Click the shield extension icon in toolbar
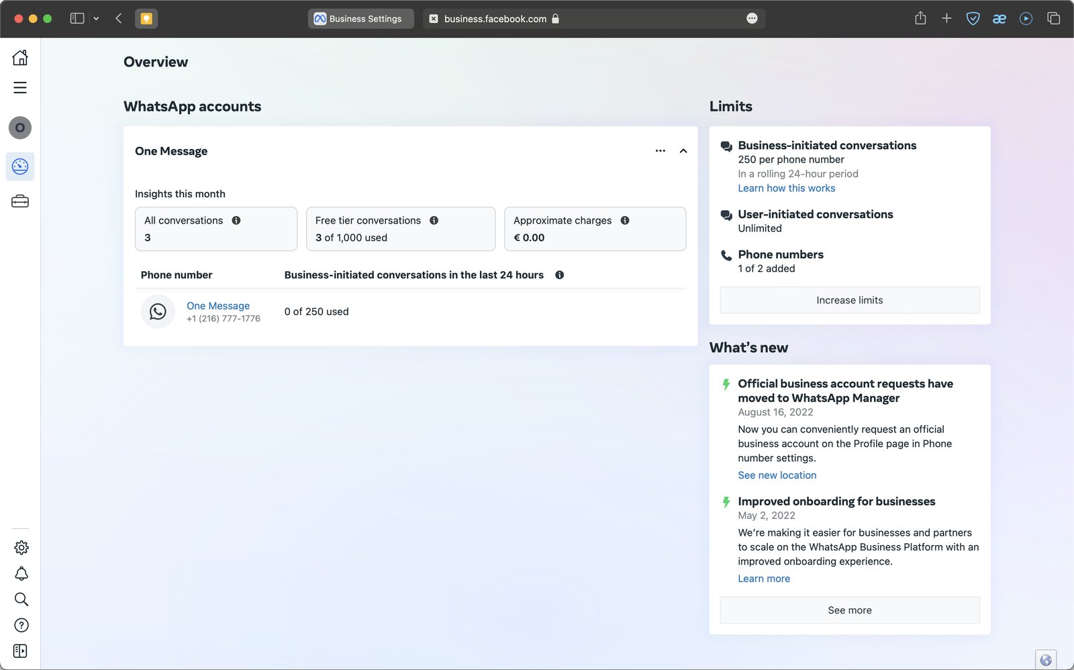This screenshot has height=670, width=1074. (x=973, y=19)
